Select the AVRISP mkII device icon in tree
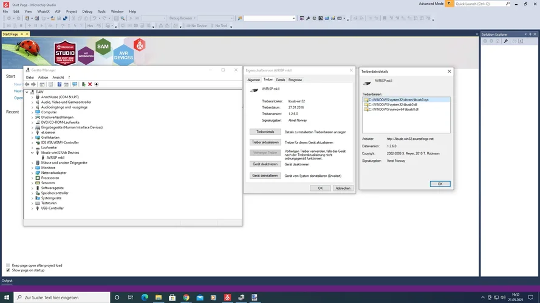 (x=43, y=158)
